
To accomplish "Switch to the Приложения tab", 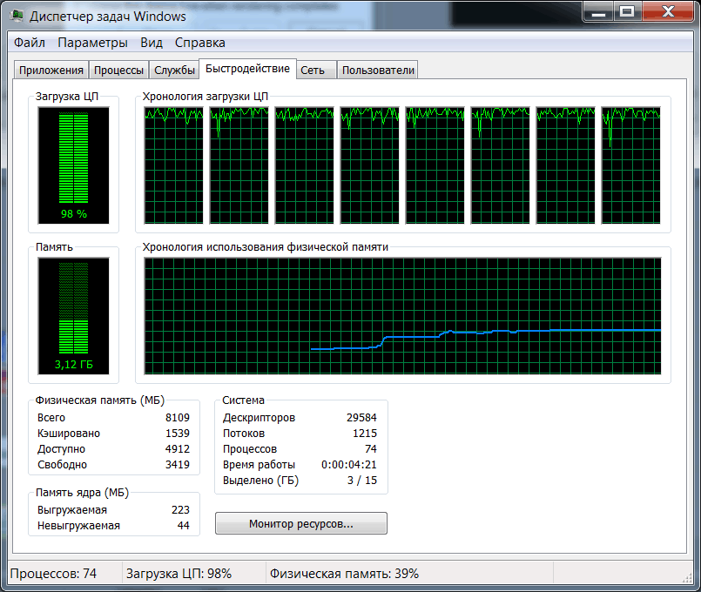I will pyautogui.click(x=51, y=71).
